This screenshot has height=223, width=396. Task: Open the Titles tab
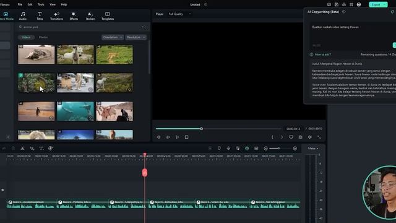click(40, 16)
